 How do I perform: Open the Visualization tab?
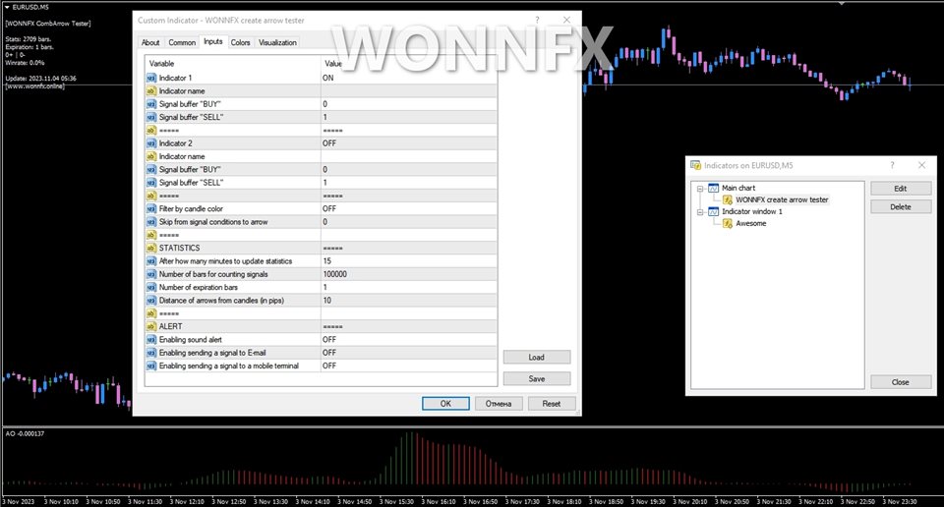pos(277,42)
